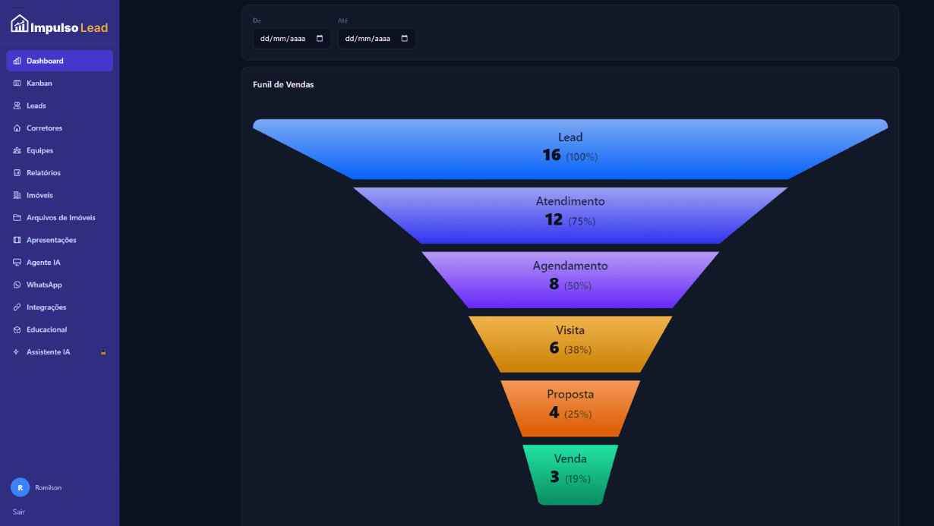
Task: Select the purple Agendamento funnel stage
Action: coord(570,280)
